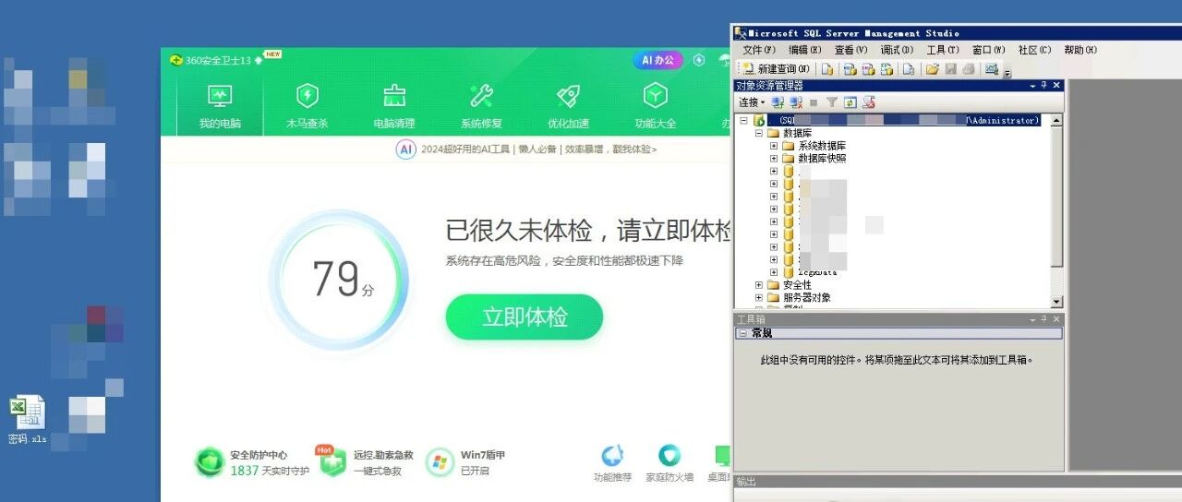The height and width of the screenshot is (502, 1182).
Task: Click the Filter funnel in Object Explorer toolbar
Action: [832, 102]
